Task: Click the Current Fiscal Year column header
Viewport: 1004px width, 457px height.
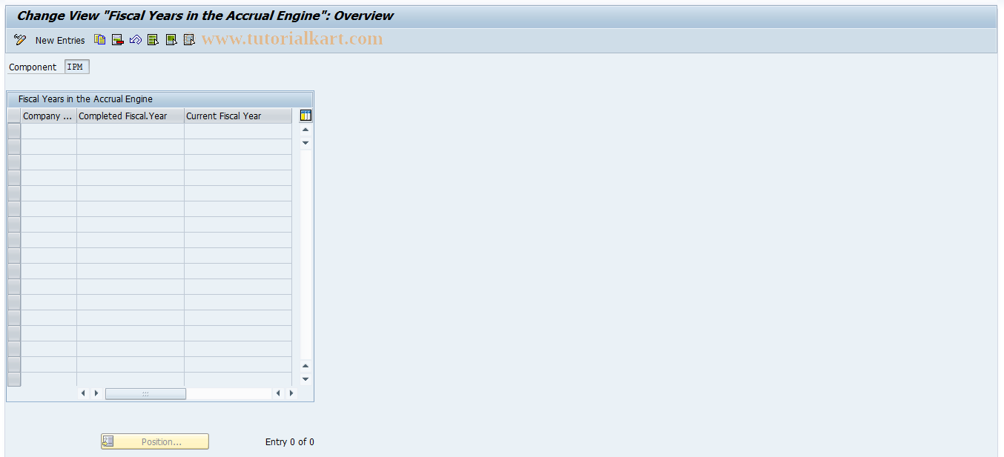Action: [x=238, y=116]
